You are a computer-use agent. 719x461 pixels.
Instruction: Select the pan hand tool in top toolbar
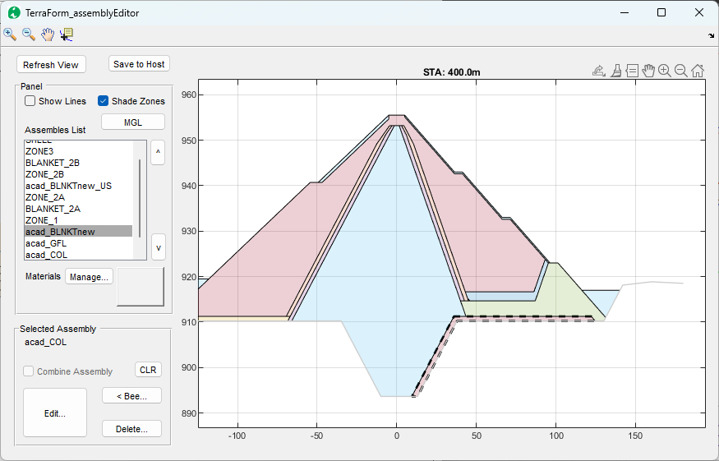[48, 34]
